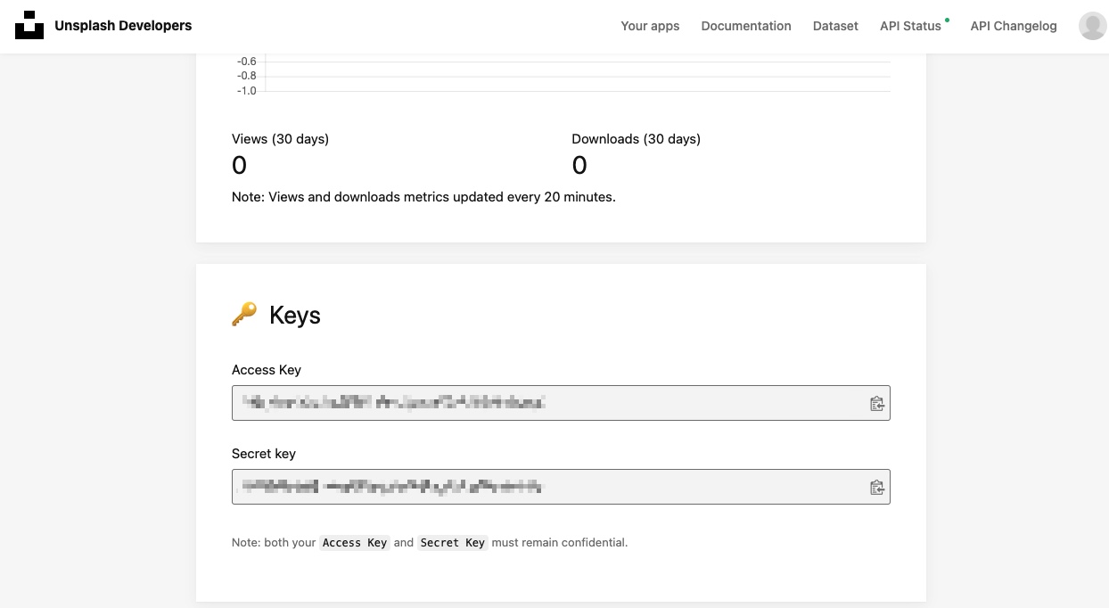Open the Unsplash Developers home link
This screenshot has height=608, width=1109.
pos(123,26)
